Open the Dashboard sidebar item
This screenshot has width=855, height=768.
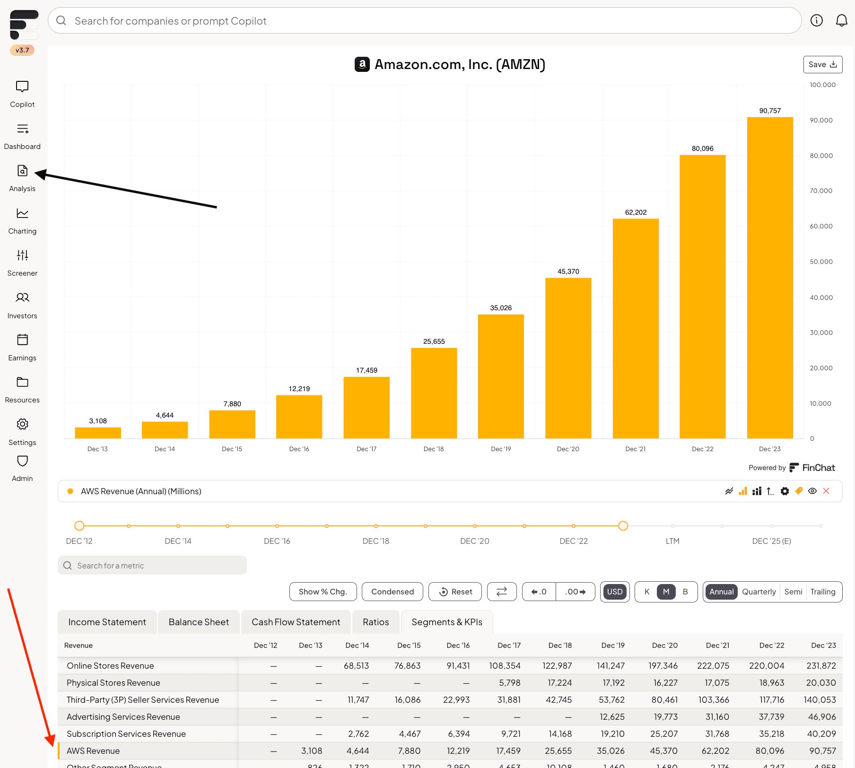pos(22,137)
